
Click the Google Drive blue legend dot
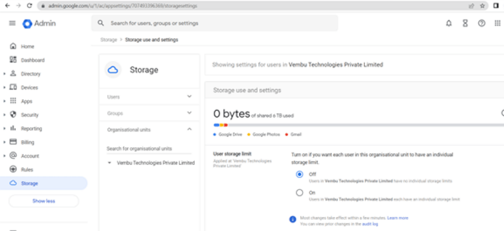coord(214,134)
